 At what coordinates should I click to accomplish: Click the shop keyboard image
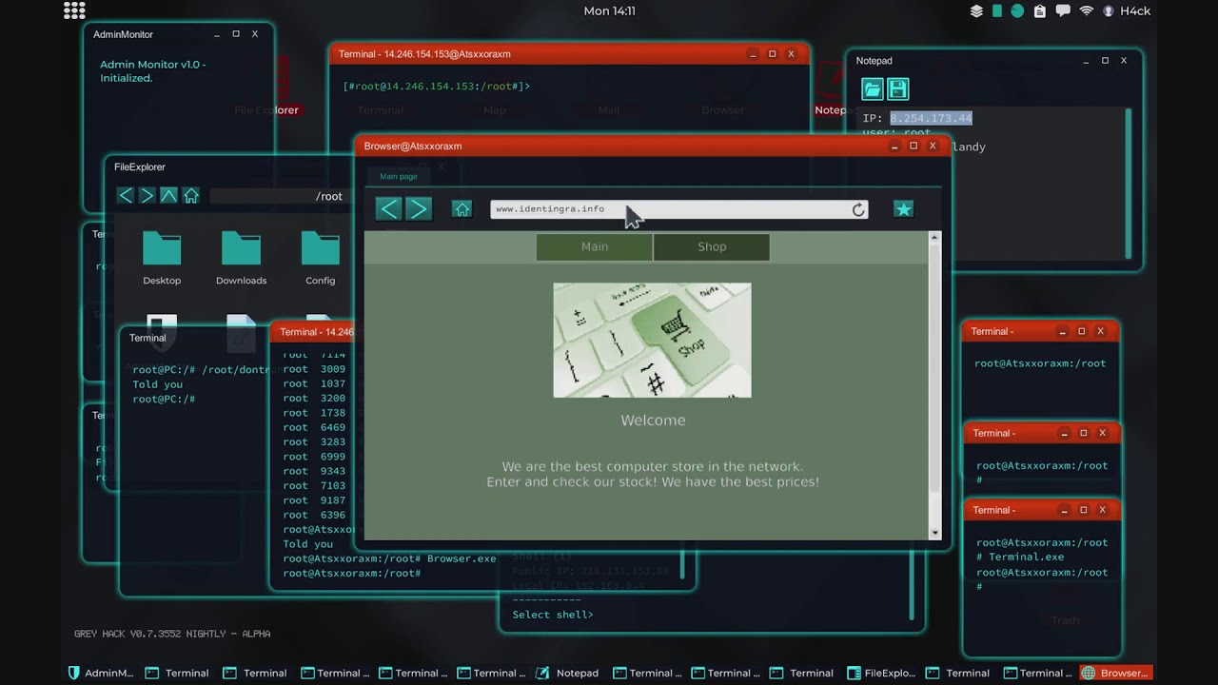[652, 340]
